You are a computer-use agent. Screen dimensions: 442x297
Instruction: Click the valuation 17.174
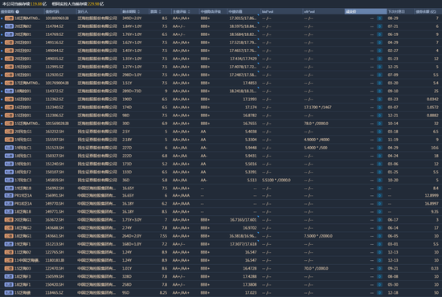[x=251, y=108]
